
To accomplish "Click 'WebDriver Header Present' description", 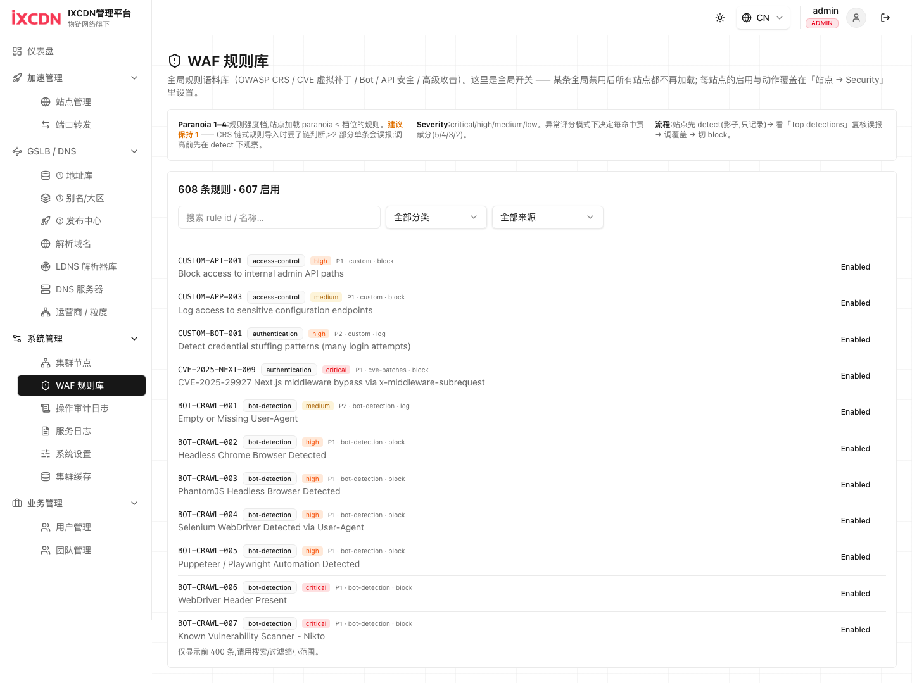I will pyautogui.click(x=232, y=600).
